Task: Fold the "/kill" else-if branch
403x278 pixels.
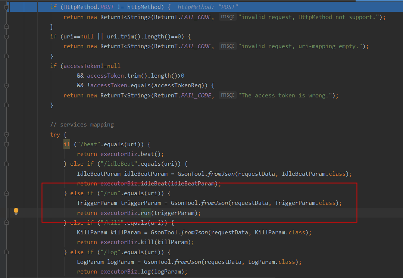Action: [7, 222]
